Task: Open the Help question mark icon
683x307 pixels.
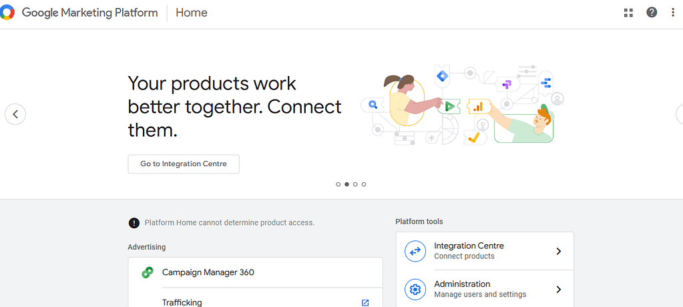Action: pos(652,13)
